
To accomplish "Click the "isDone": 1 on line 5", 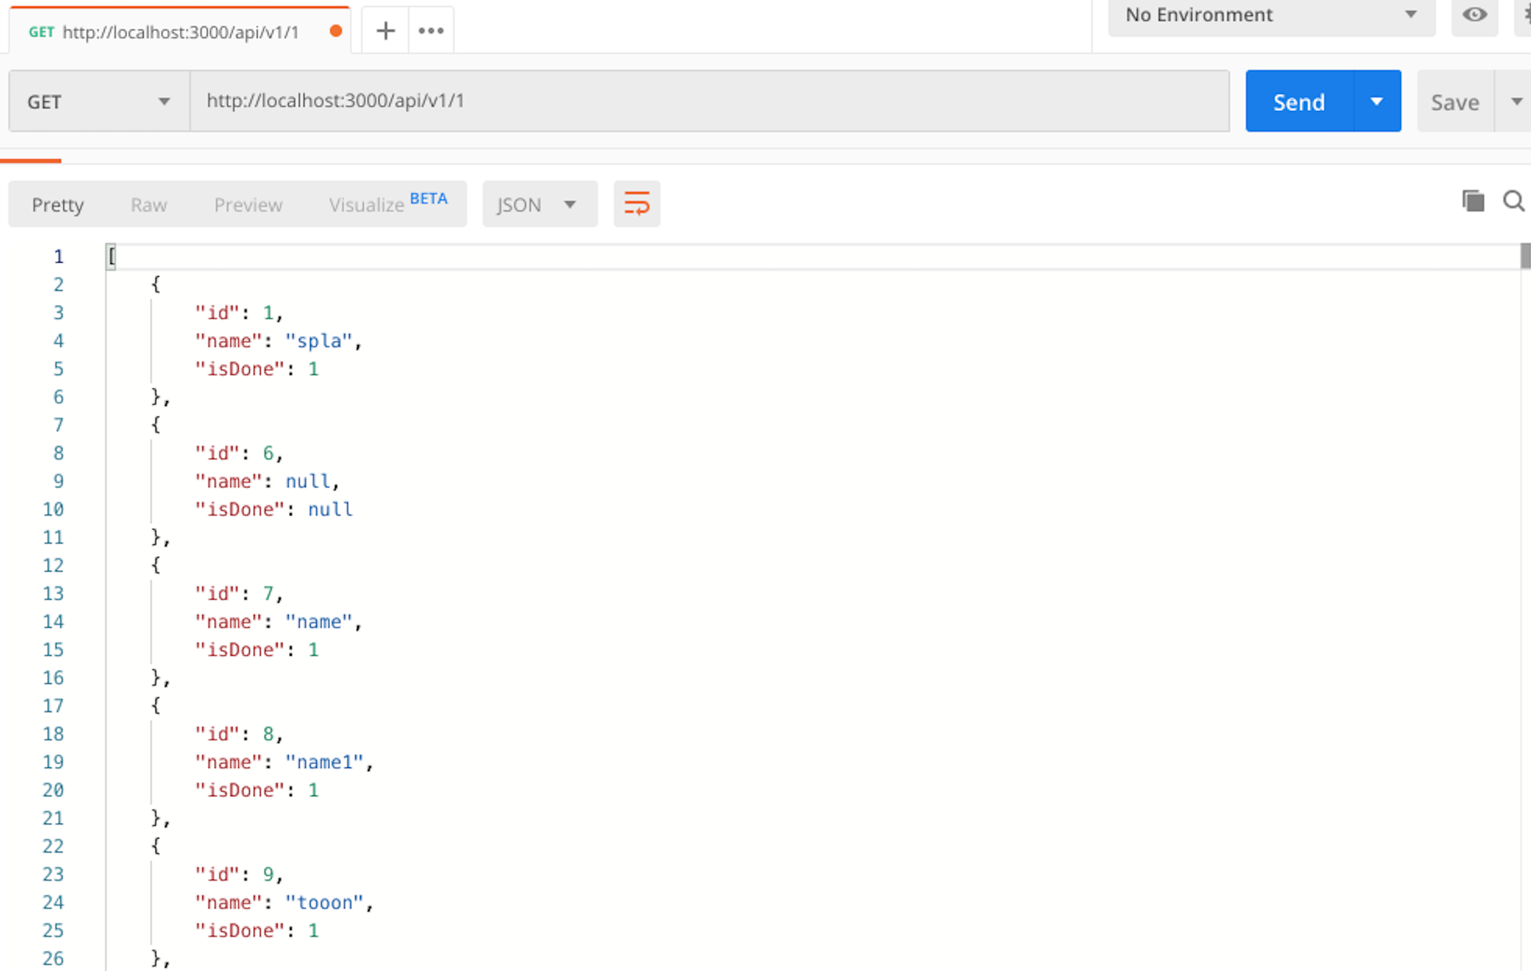I will pyautogui.click(x=257, y=369).
